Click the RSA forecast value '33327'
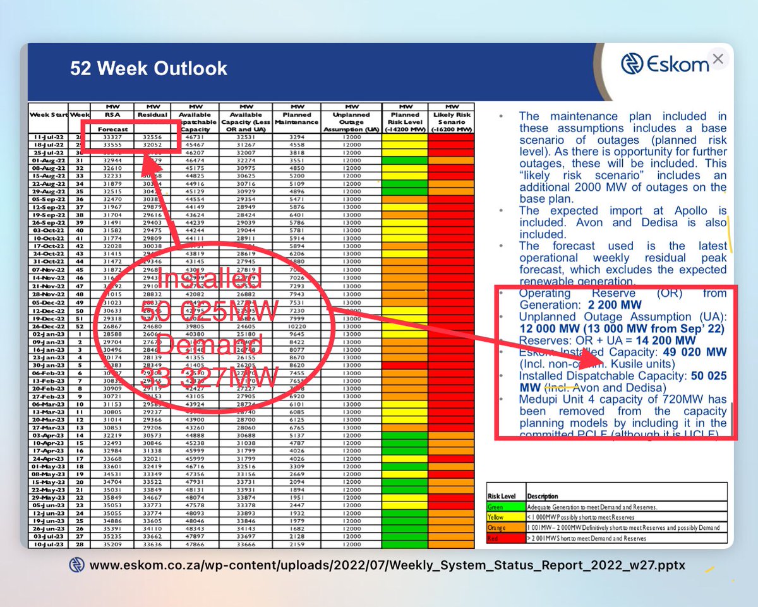 (112, 137)
